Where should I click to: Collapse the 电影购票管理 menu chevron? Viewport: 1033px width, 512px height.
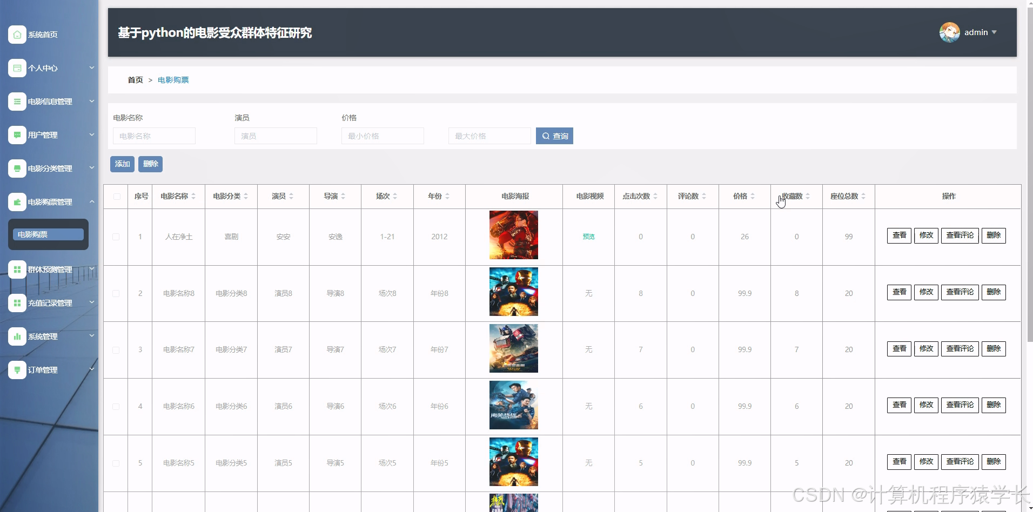[x=92, y=201]
